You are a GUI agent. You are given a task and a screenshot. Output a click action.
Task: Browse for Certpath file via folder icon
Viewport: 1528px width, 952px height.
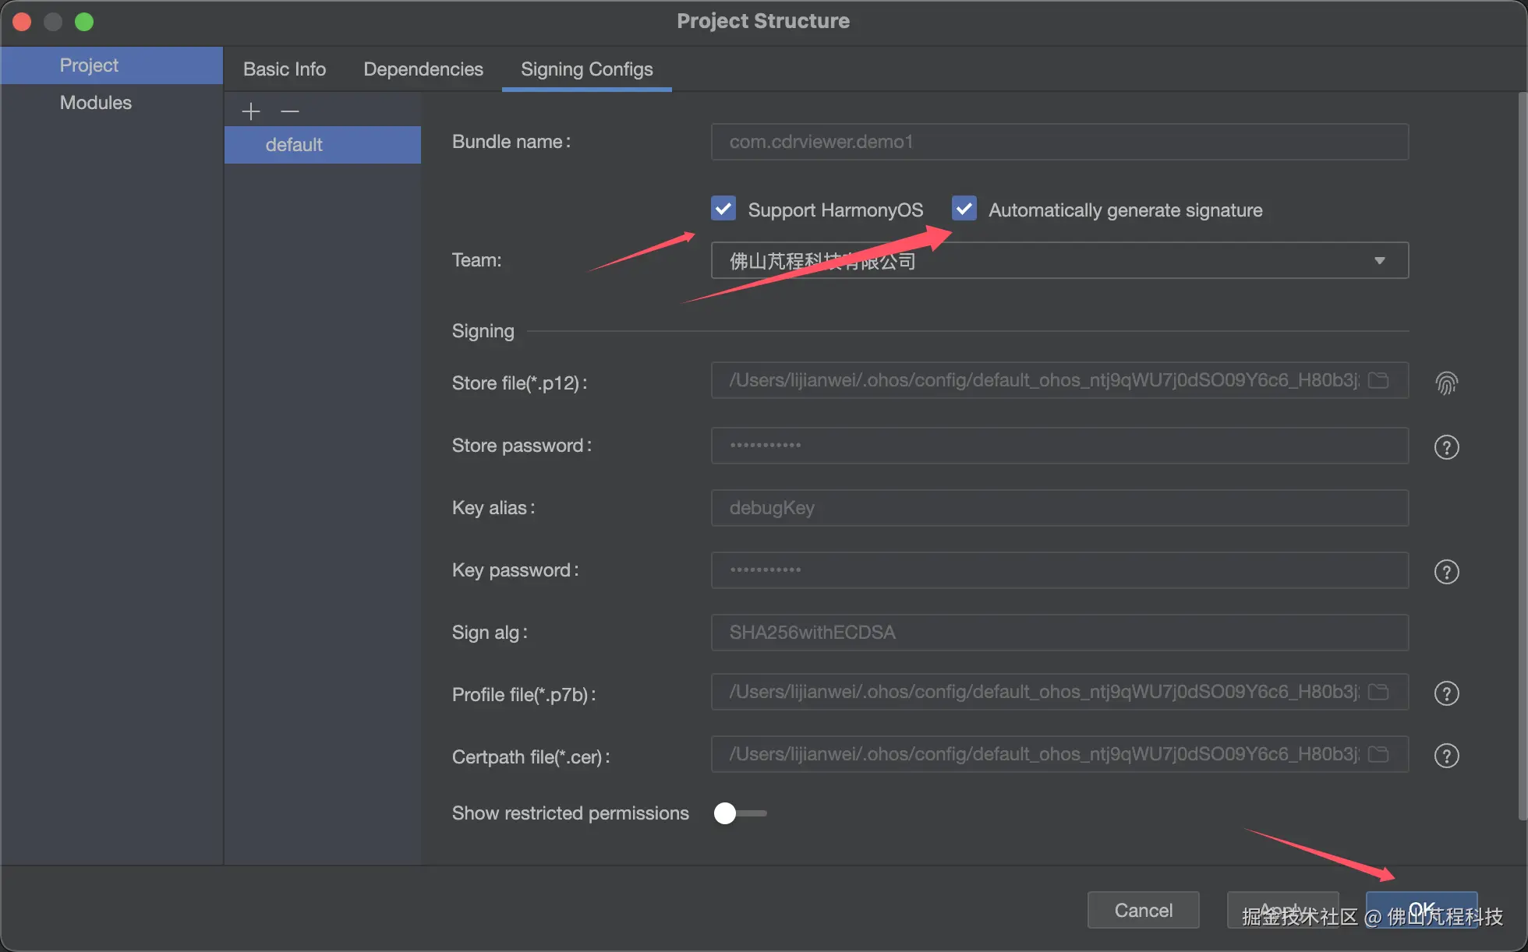click(1378, 754)
